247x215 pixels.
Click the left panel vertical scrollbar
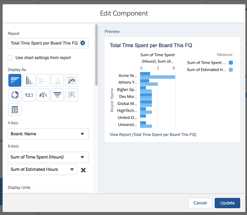click(97, 56)
